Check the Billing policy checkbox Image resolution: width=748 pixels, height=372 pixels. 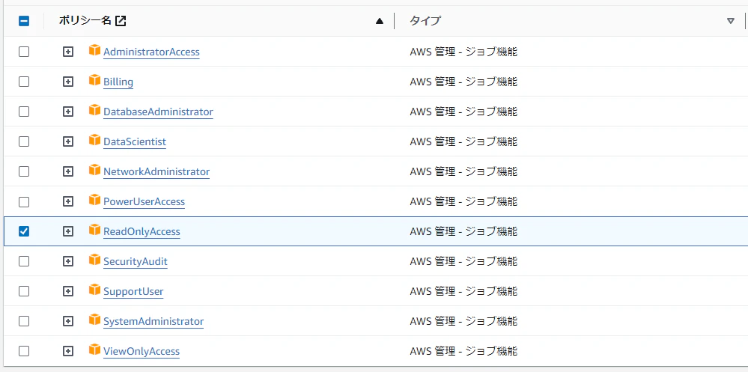click(x=24, y=82)
